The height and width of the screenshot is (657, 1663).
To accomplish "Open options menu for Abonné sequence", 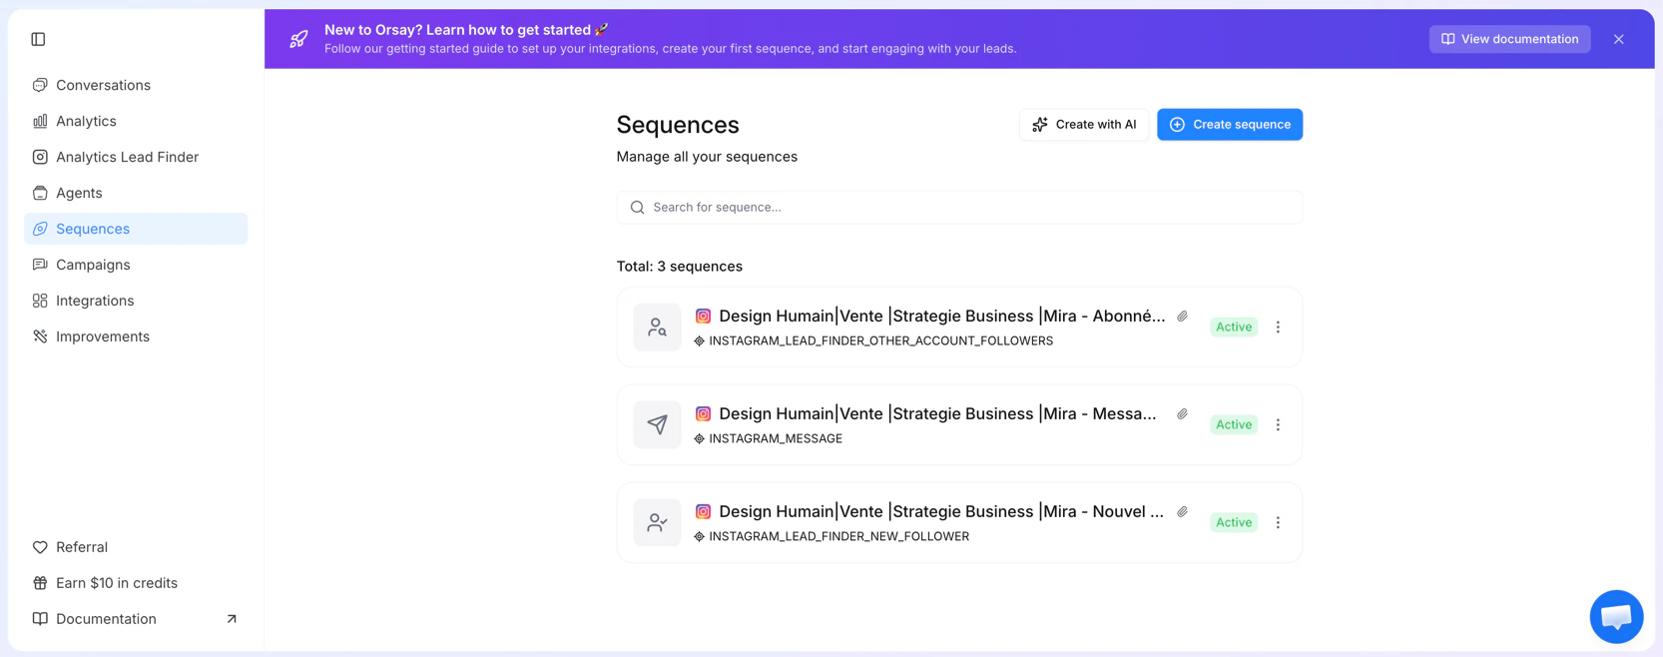I will coord(1278,327).
